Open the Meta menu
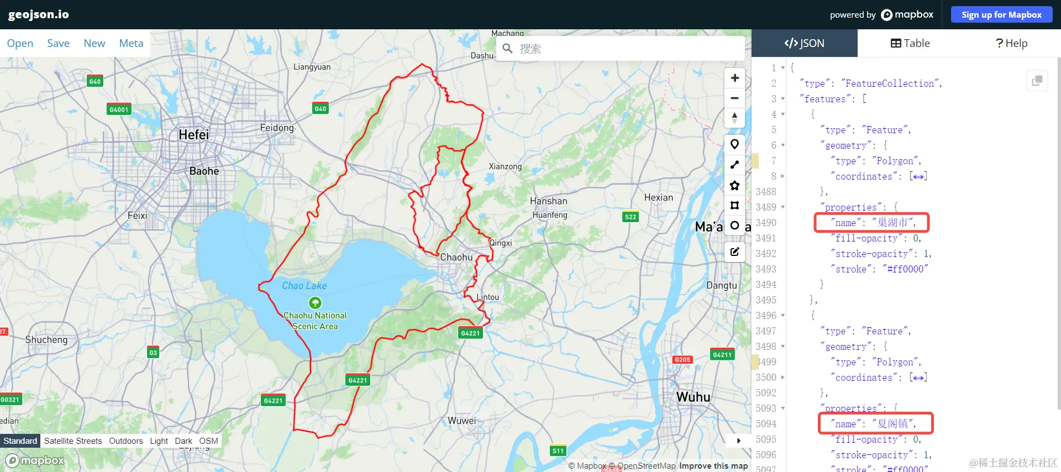Viewport: 1061px width, 472px height. click(x=131, y=43)
